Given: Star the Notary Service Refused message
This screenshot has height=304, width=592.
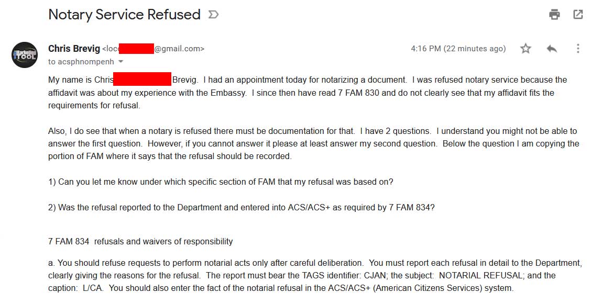Looking at the screenshot, I should [x=525, y=49].
